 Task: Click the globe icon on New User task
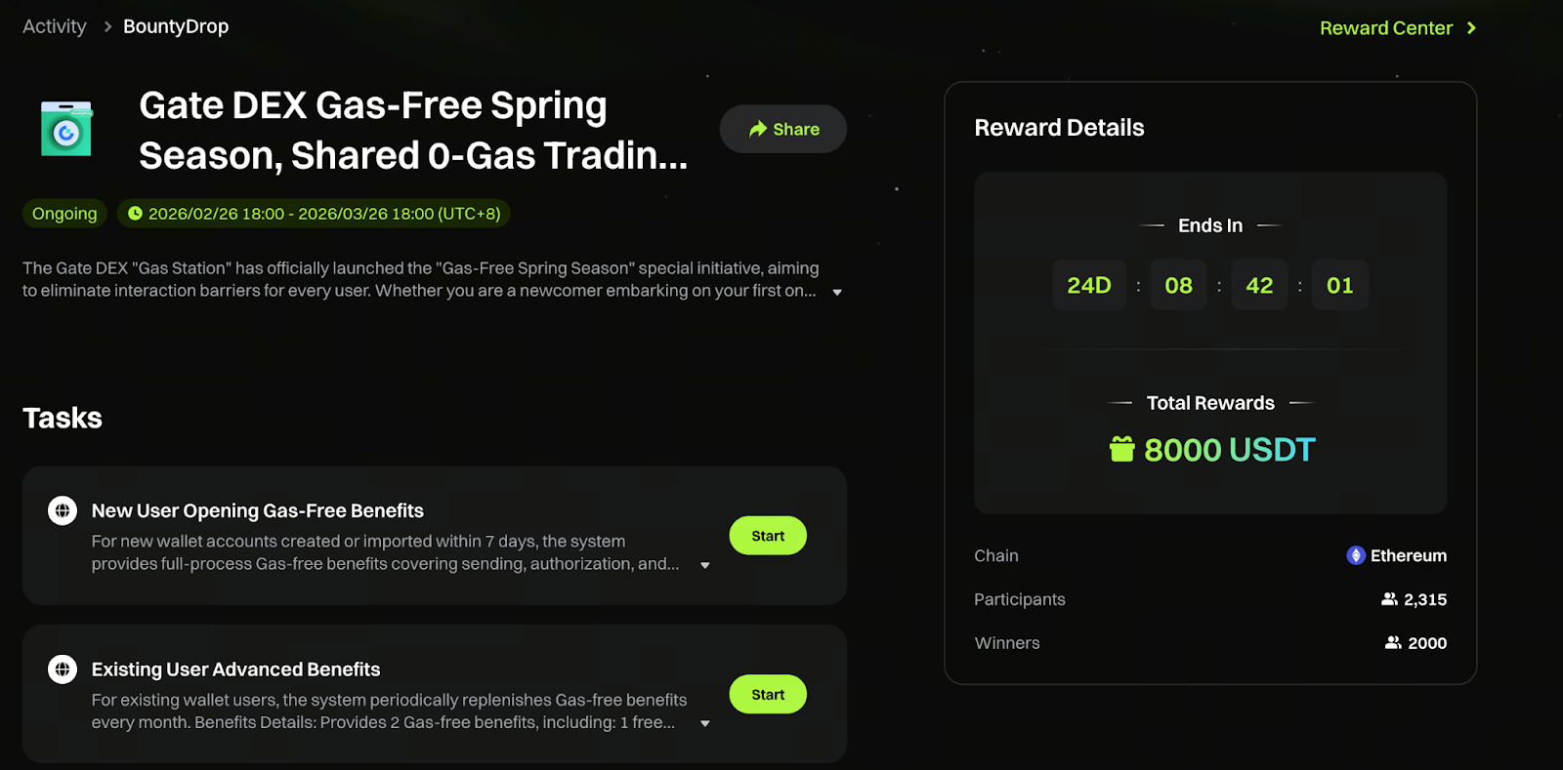tap(63, 509)
